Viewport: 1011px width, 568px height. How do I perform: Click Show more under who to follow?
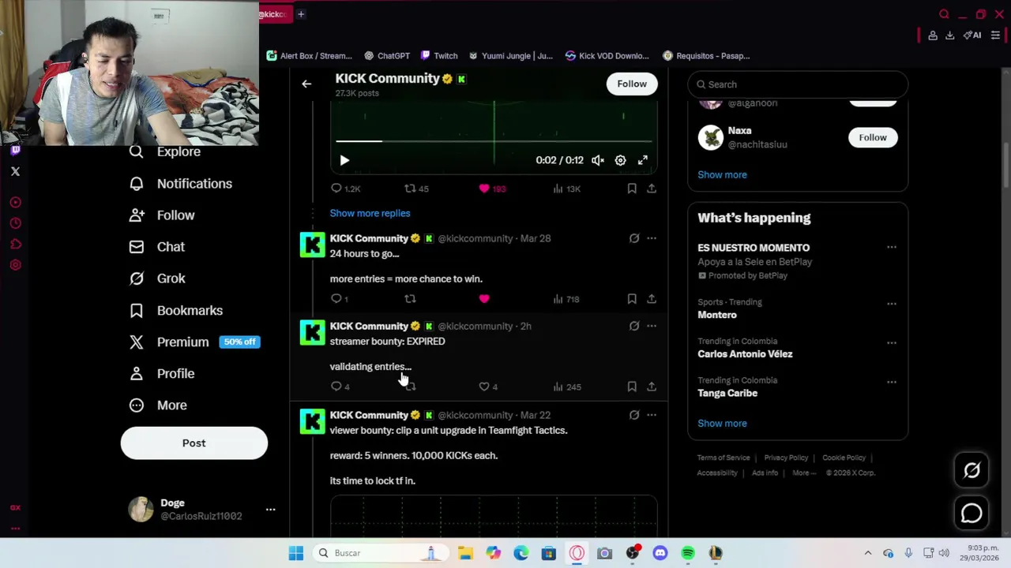(722, 174)
